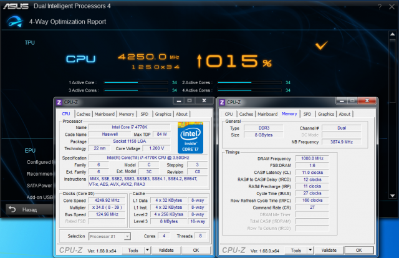Screen dimensions: 399x258
Task: Switch to CPU tab in right CPU-Z
Action: coord(229,114)
